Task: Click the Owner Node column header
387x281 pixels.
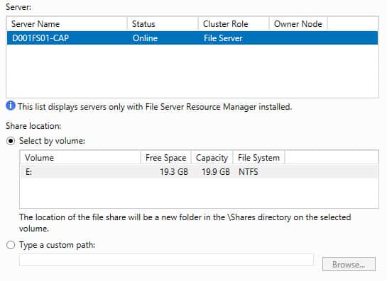Action: (x=298, y=24)
